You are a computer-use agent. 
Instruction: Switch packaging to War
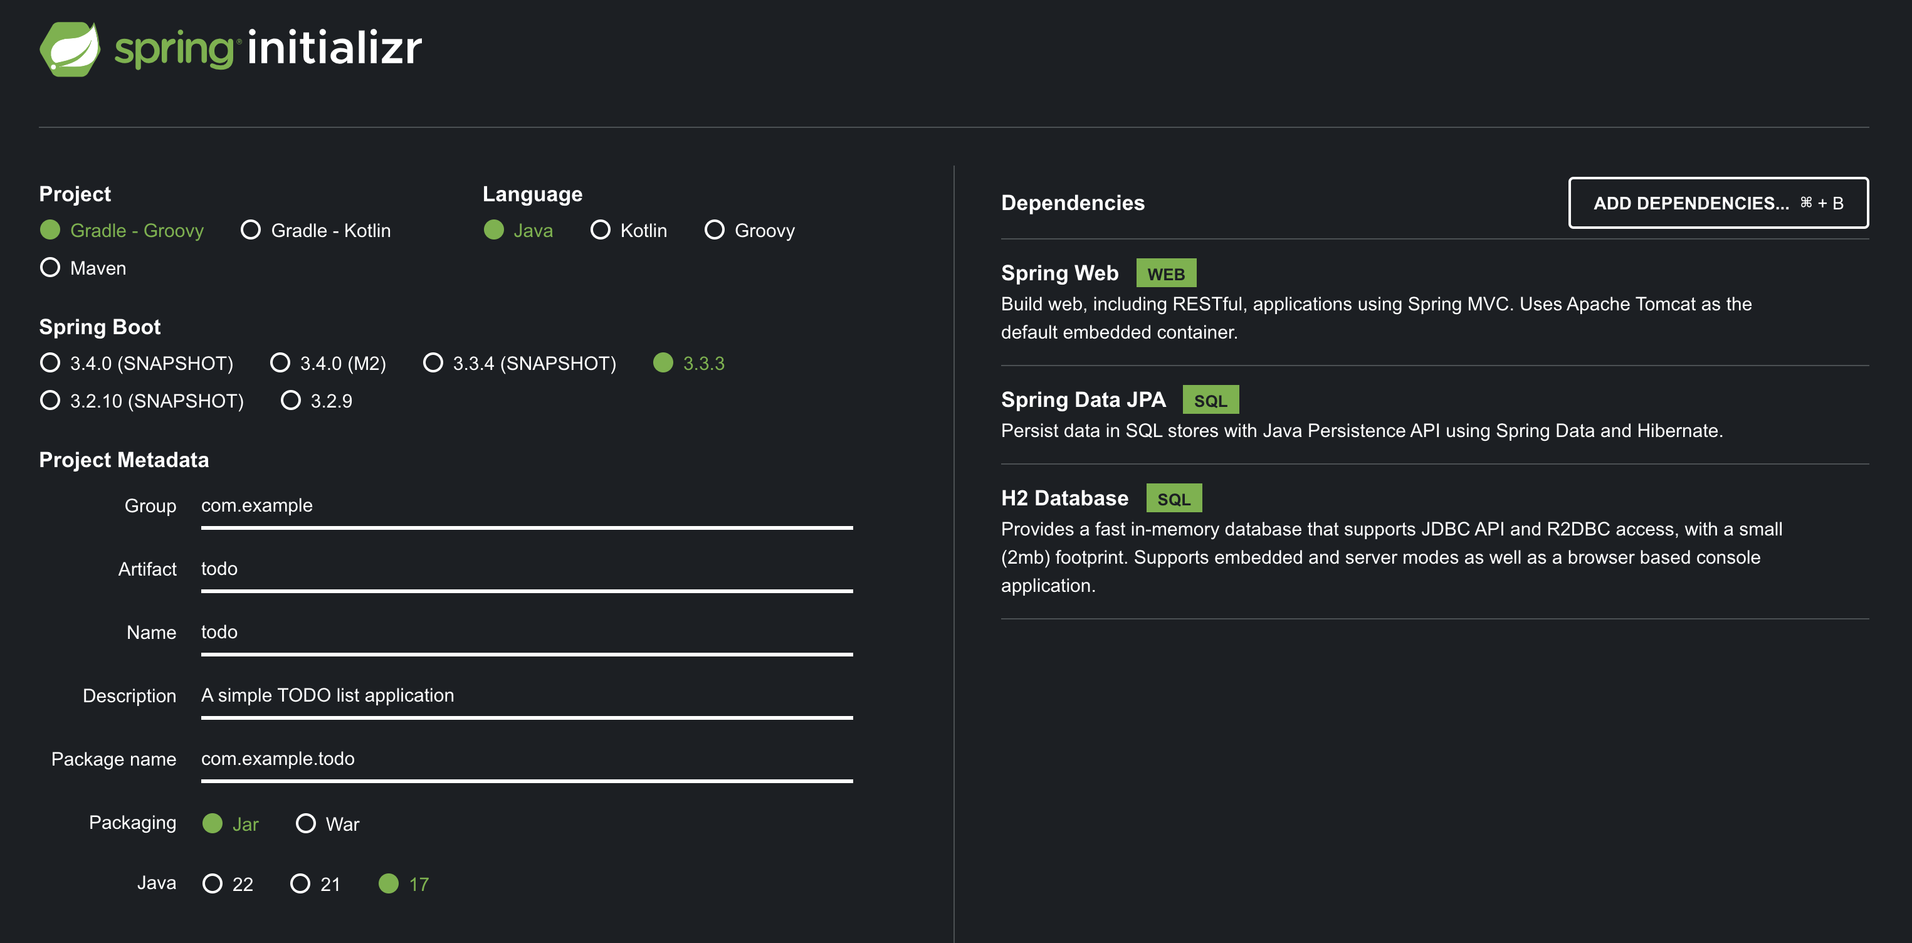306,823
